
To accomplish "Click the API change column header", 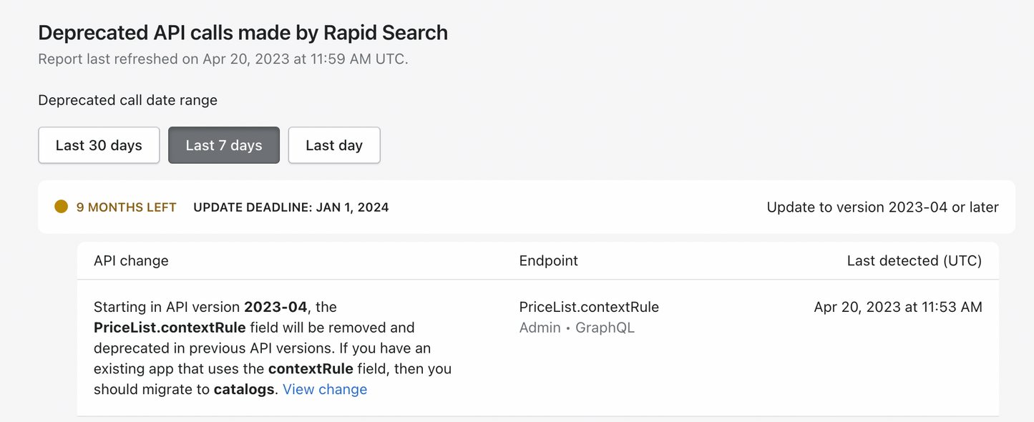I will click(x=131, y=260).
